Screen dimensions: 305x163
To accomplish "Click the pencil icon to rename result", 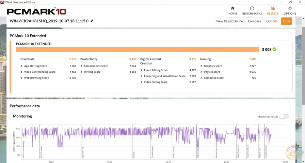I will [x=92, y=21].
